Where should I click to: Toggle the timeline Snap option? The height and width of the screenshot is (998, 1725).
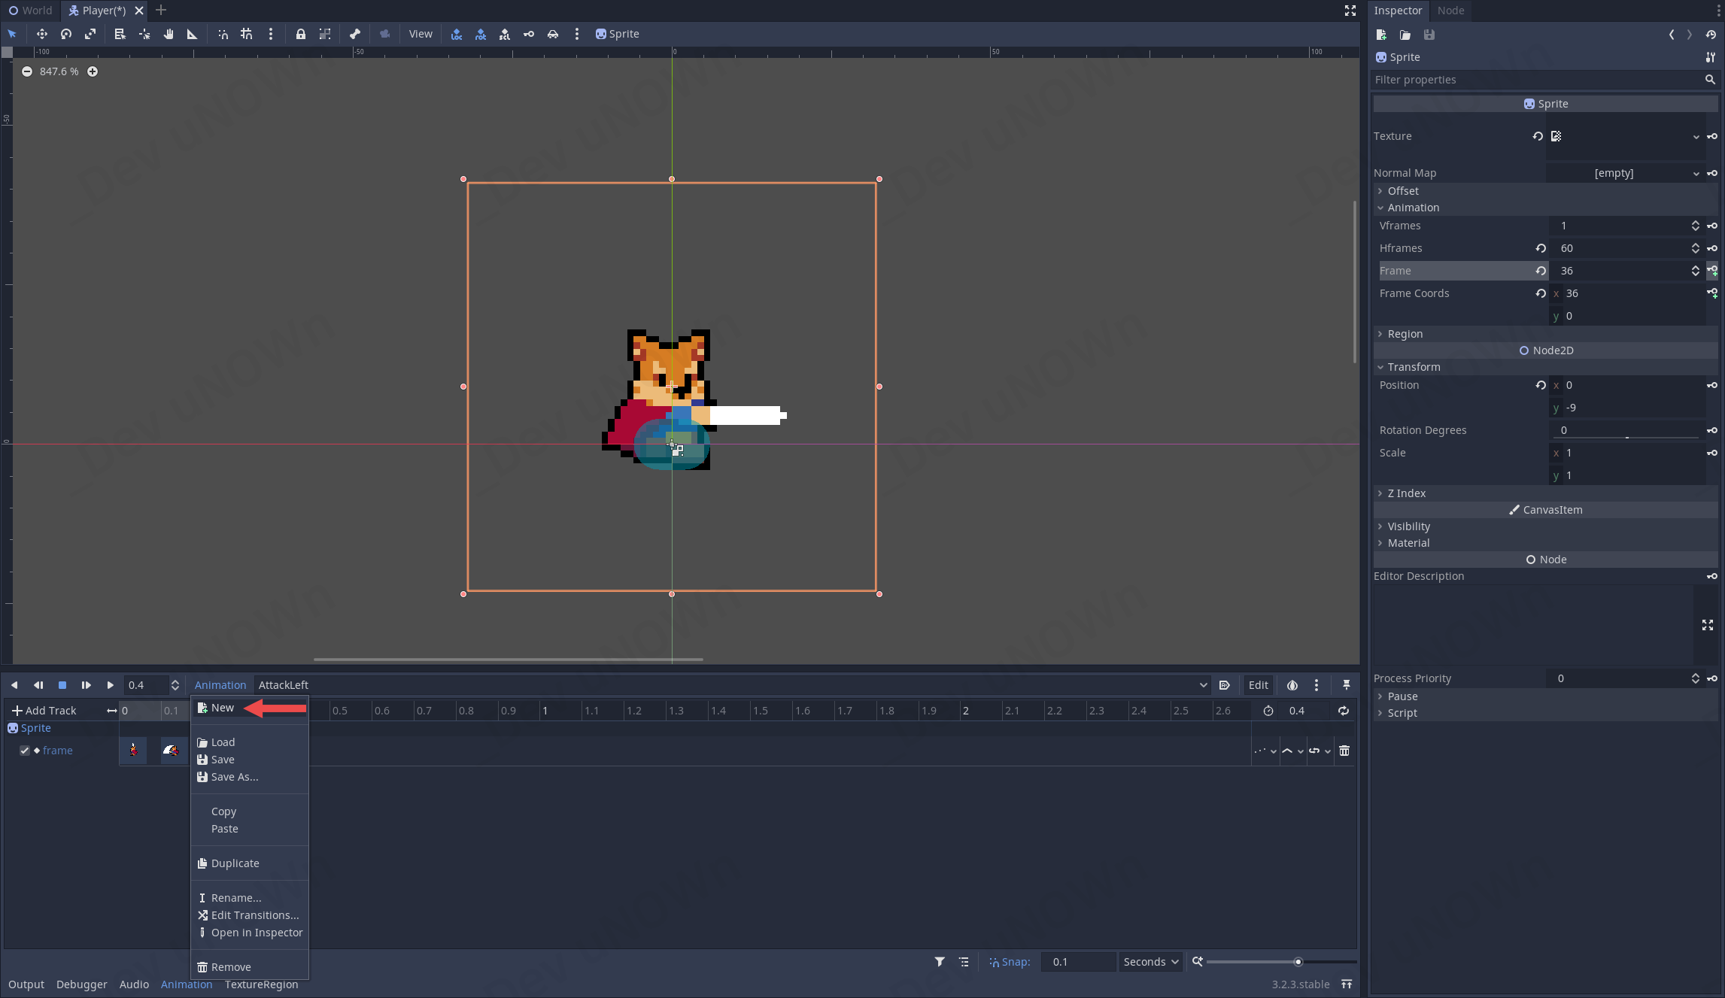pyautogui.click(x=1009, y=962)
